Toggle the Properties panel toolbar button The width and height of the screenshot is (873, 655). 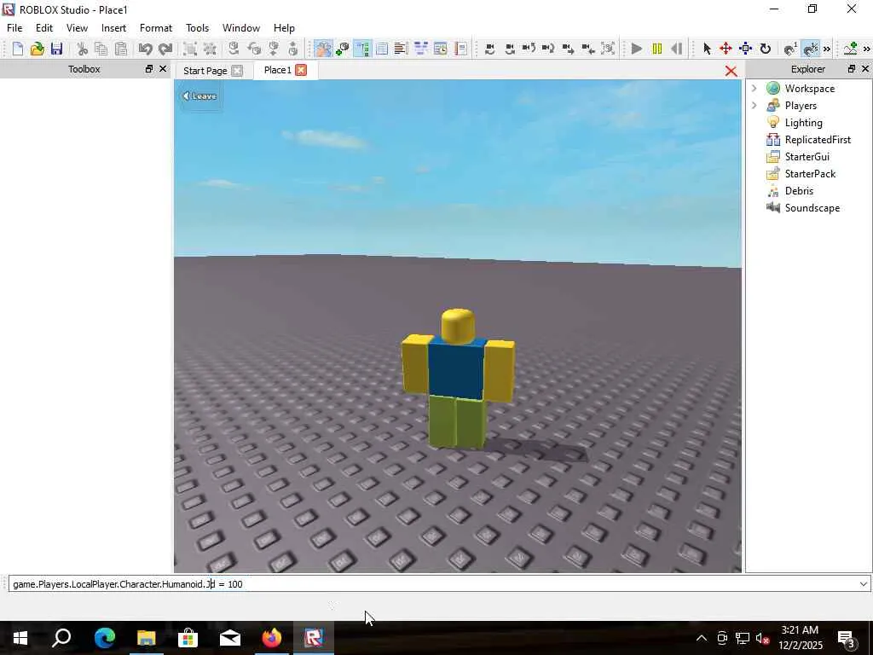click(381, 49)
